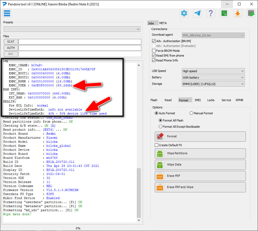Open help with the question mark icon
The height and width of the screenshot is (231, 258).
click(x=211, y=13)
